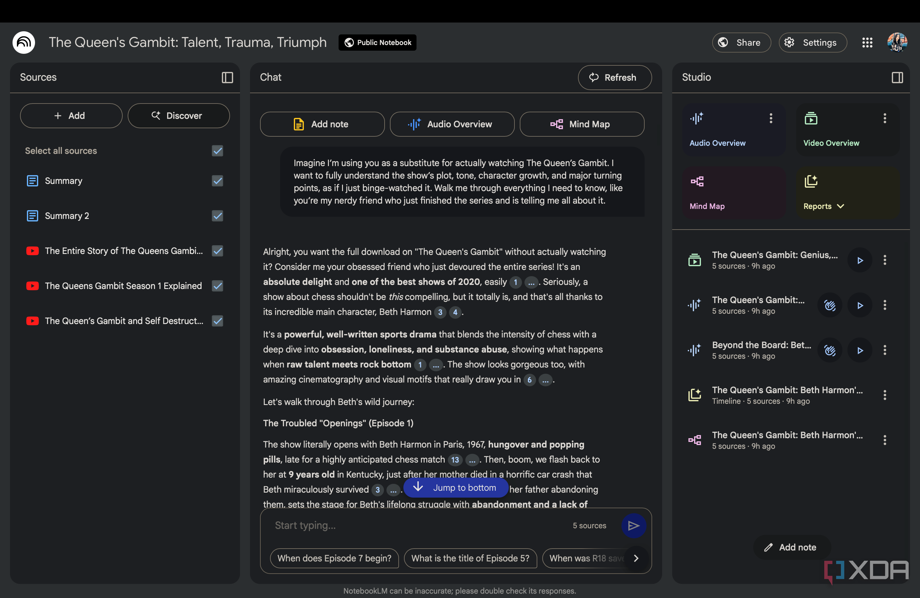This screenshot has height=598, width=920.
Task: Open more options for the last mind map item
Action: tap(885, 440)
